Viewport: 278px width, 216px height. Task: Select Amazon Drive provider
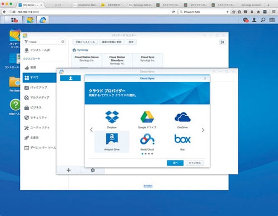(x=112, y=142)
